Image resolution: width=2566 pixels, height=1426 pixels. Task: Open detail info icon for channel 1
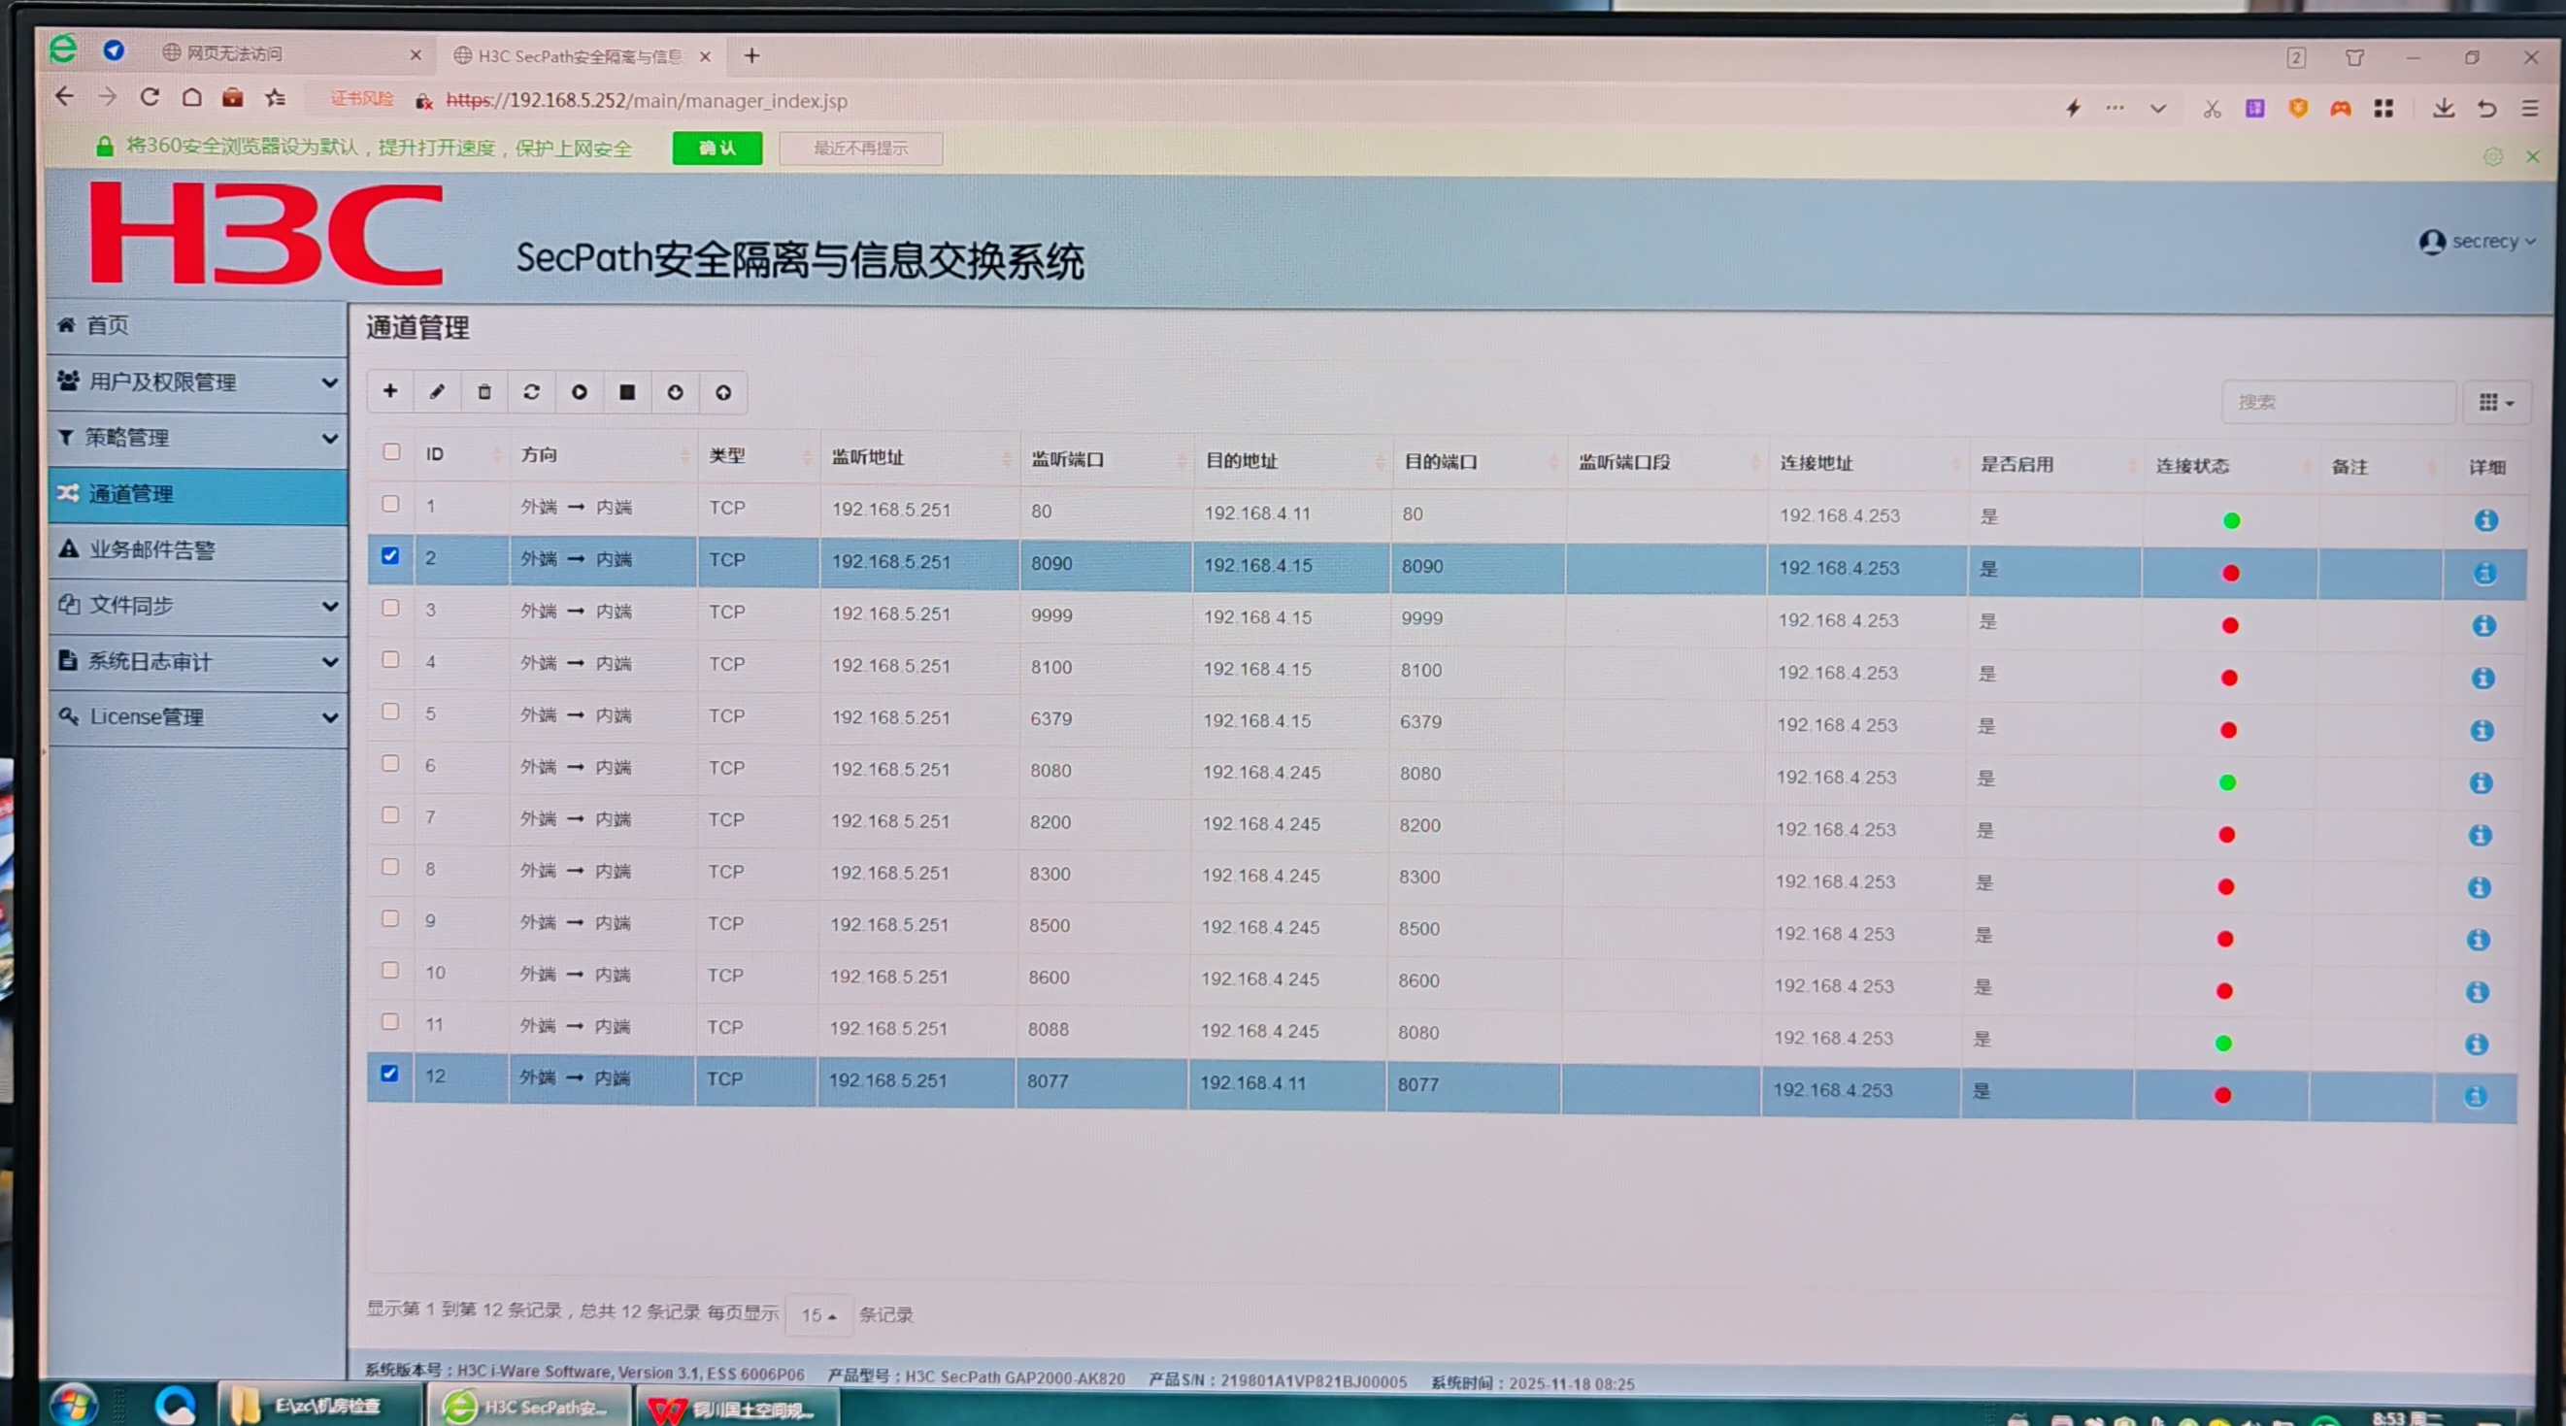(x=2485, y=519)
